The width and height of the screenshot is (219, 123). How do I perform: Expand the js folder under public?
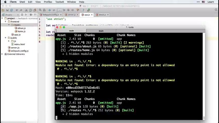coord(9,41)
